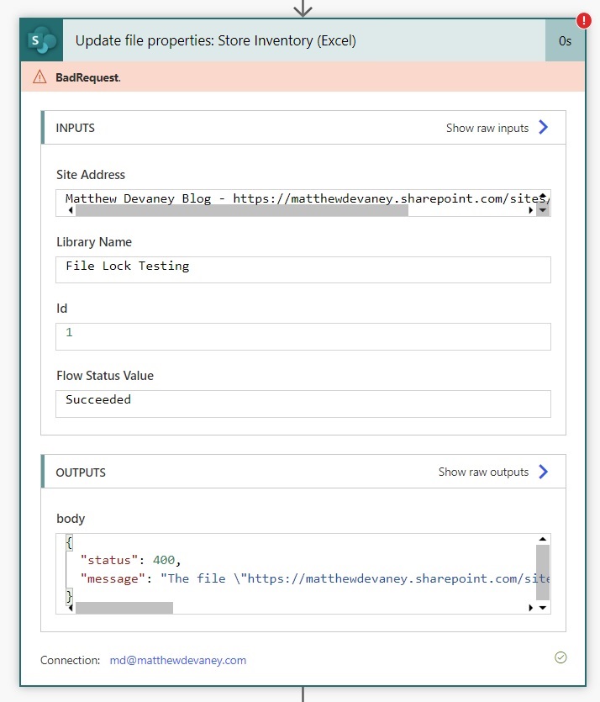The width and height of the screenshot is (600, 702).
Task: Click the Id field showing 1
Action: click(303, 336)
